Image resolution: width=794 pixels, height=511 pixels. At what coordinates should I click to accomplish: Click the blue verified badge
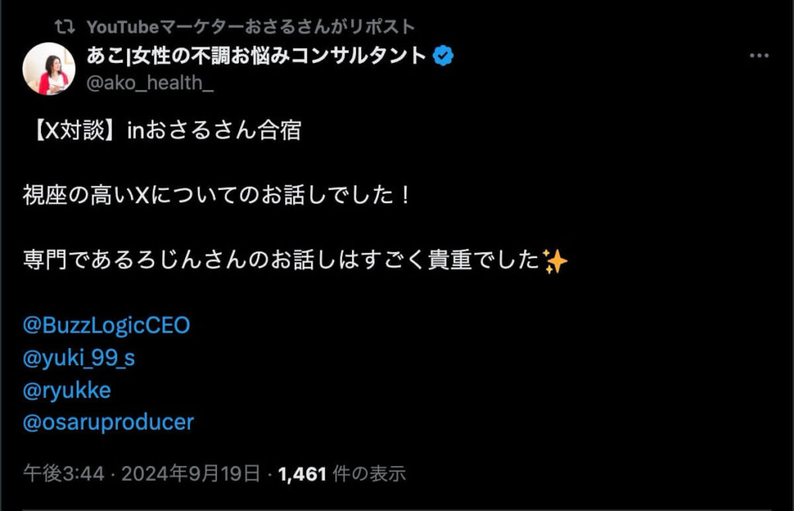click(444, 57)
